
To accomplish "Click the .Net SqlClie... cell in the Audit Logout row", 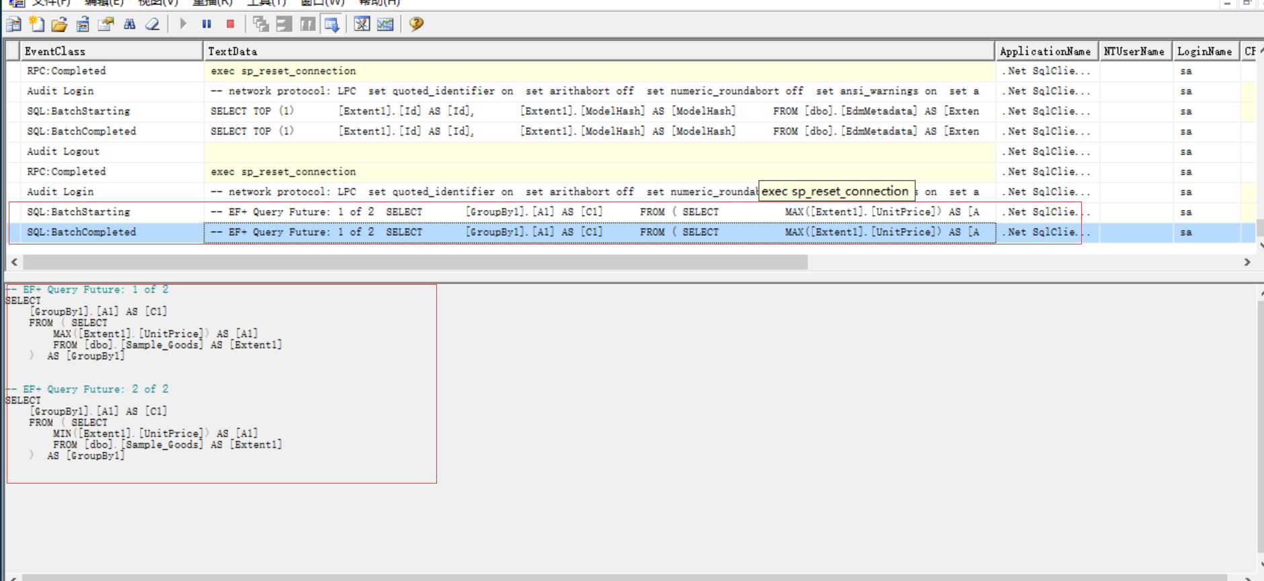I will click(x=1046, y=152).
